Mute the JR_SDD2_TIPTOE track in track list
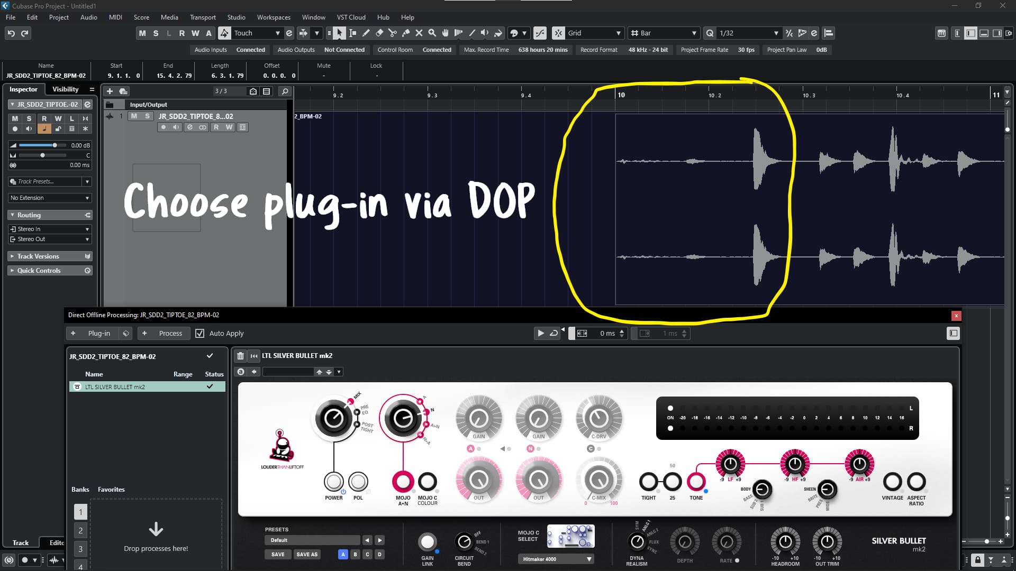 pyautogui.click(x=134, y=116)
